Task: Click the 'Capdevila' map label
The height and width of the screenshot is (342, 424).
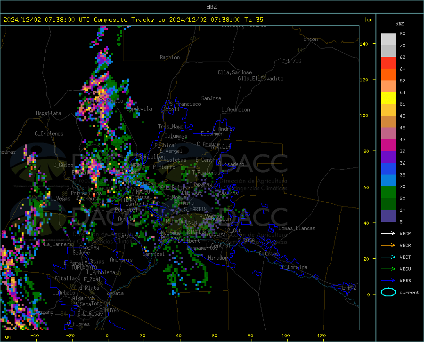Action: pos(139,109)
